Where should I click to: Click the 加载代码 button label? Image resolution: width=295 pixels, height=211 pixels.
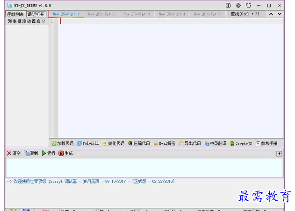[x=65, y=143]
